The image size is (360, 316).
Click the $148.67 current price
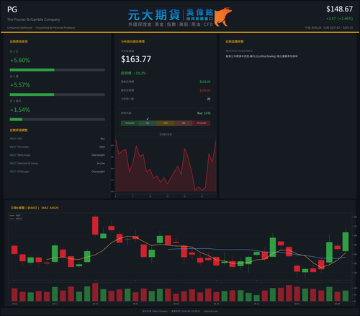coord(339,9)
